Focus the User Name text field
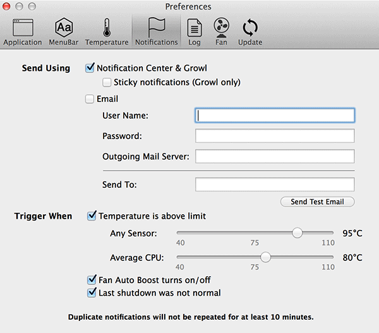Screen dimensions: 379x333 (x=275, y=116)
